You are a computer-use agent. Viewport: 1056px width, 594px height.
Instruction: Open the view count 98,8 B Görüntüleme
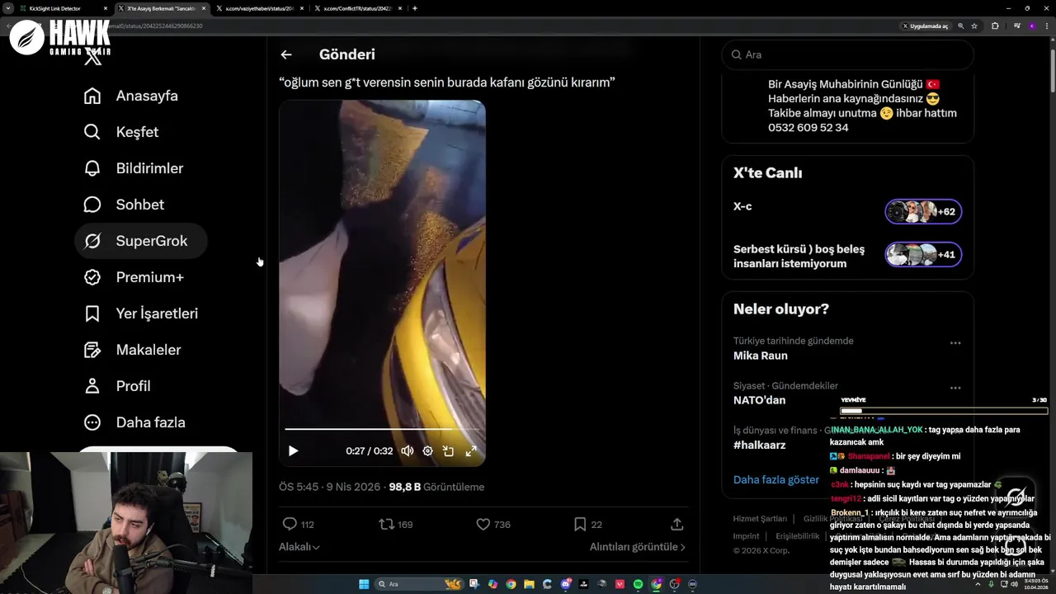436,487
